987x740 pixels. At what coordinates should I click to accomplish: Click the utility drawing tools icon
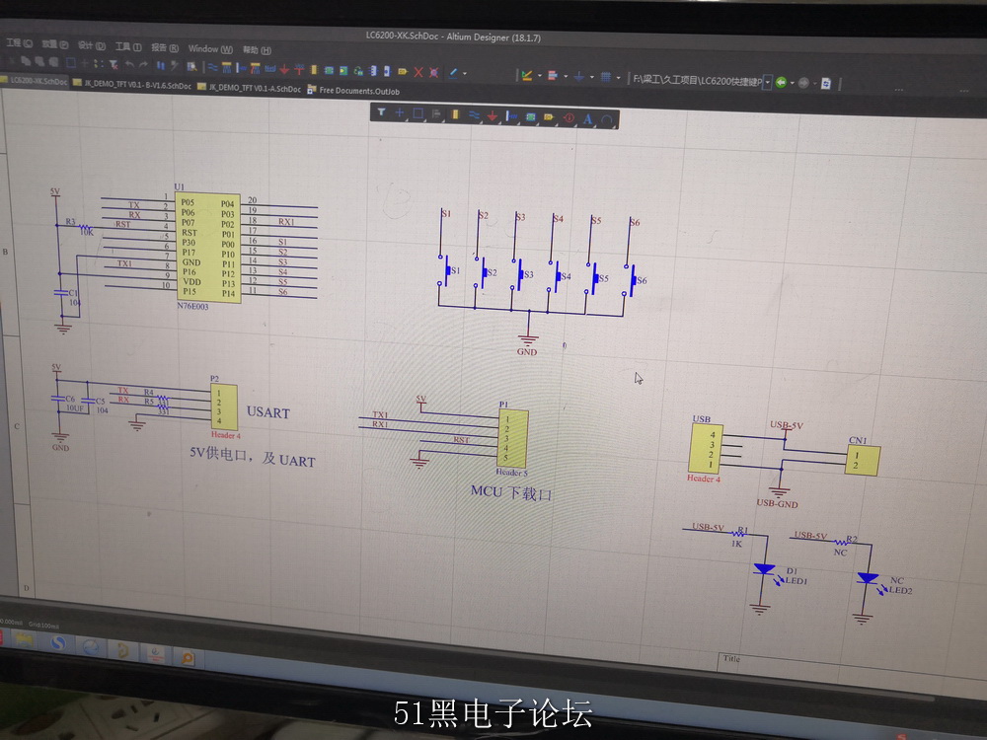coord(526,76)
